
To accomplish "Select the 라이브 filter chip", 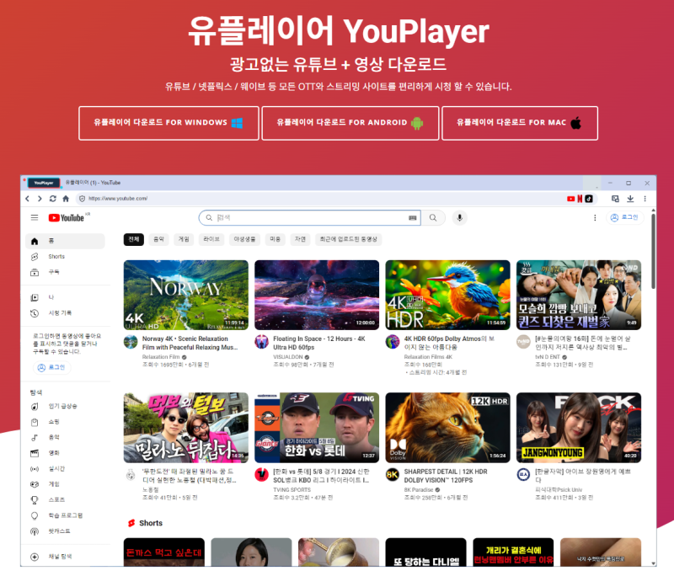I will coord(211,239).
